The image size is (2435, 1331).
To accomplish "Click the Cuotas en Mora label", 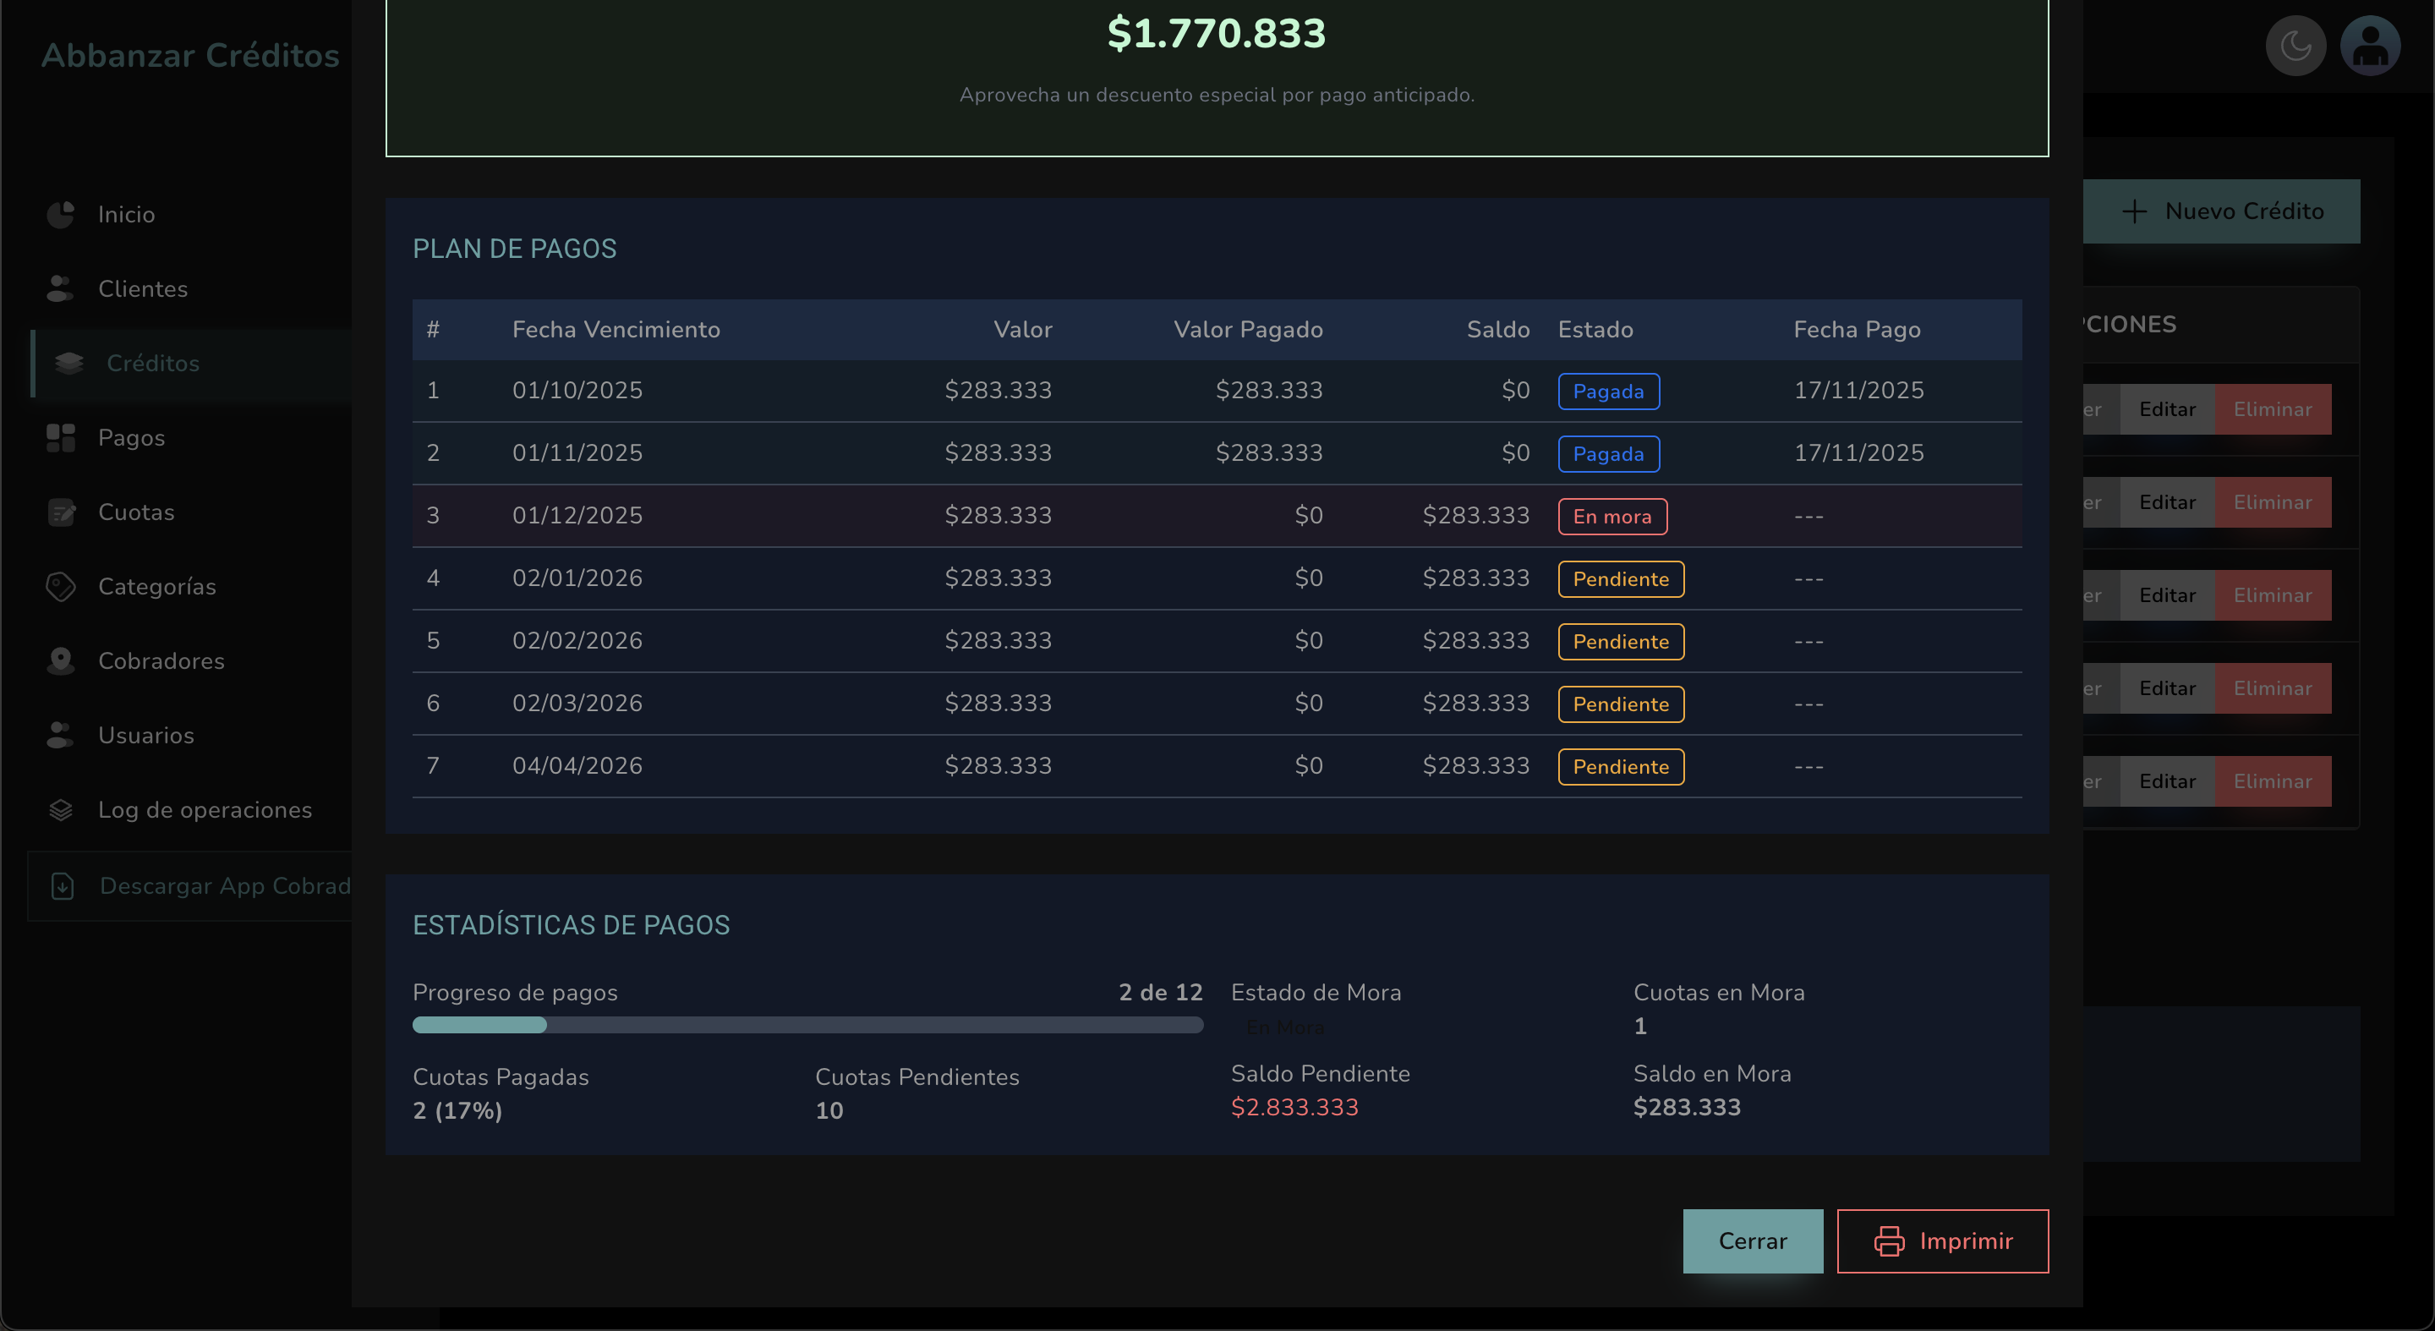I will point(1719,993).
